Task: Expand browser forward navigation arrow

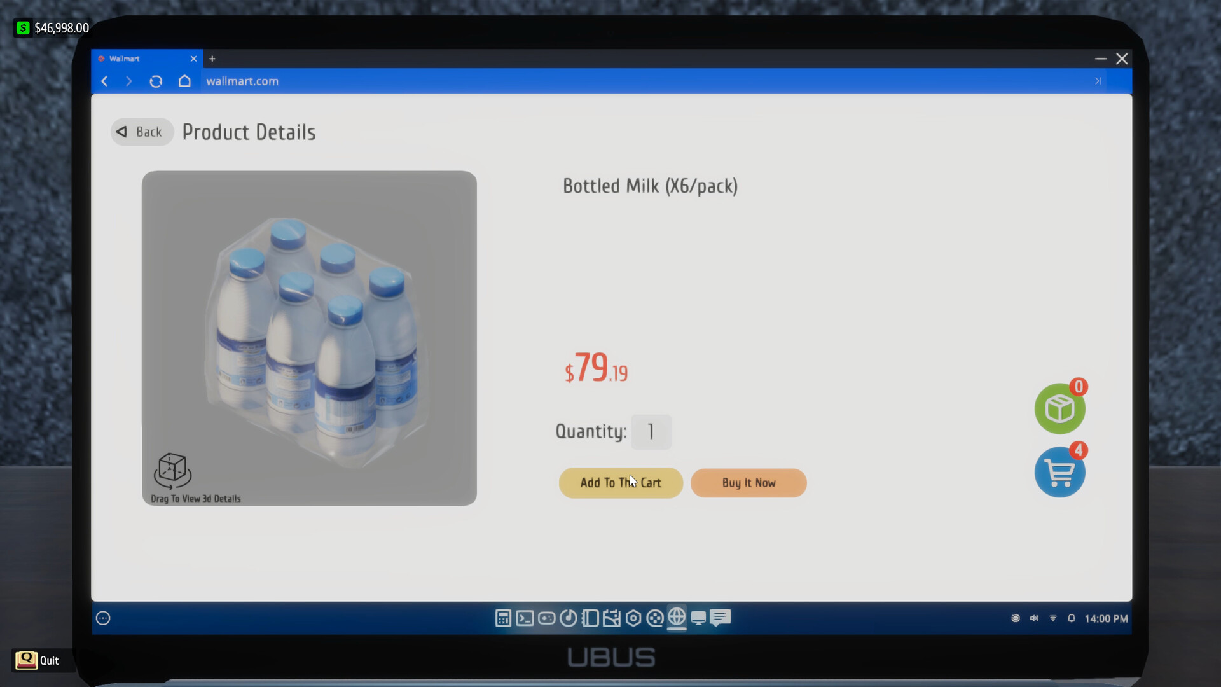Action: click(128, 81)
